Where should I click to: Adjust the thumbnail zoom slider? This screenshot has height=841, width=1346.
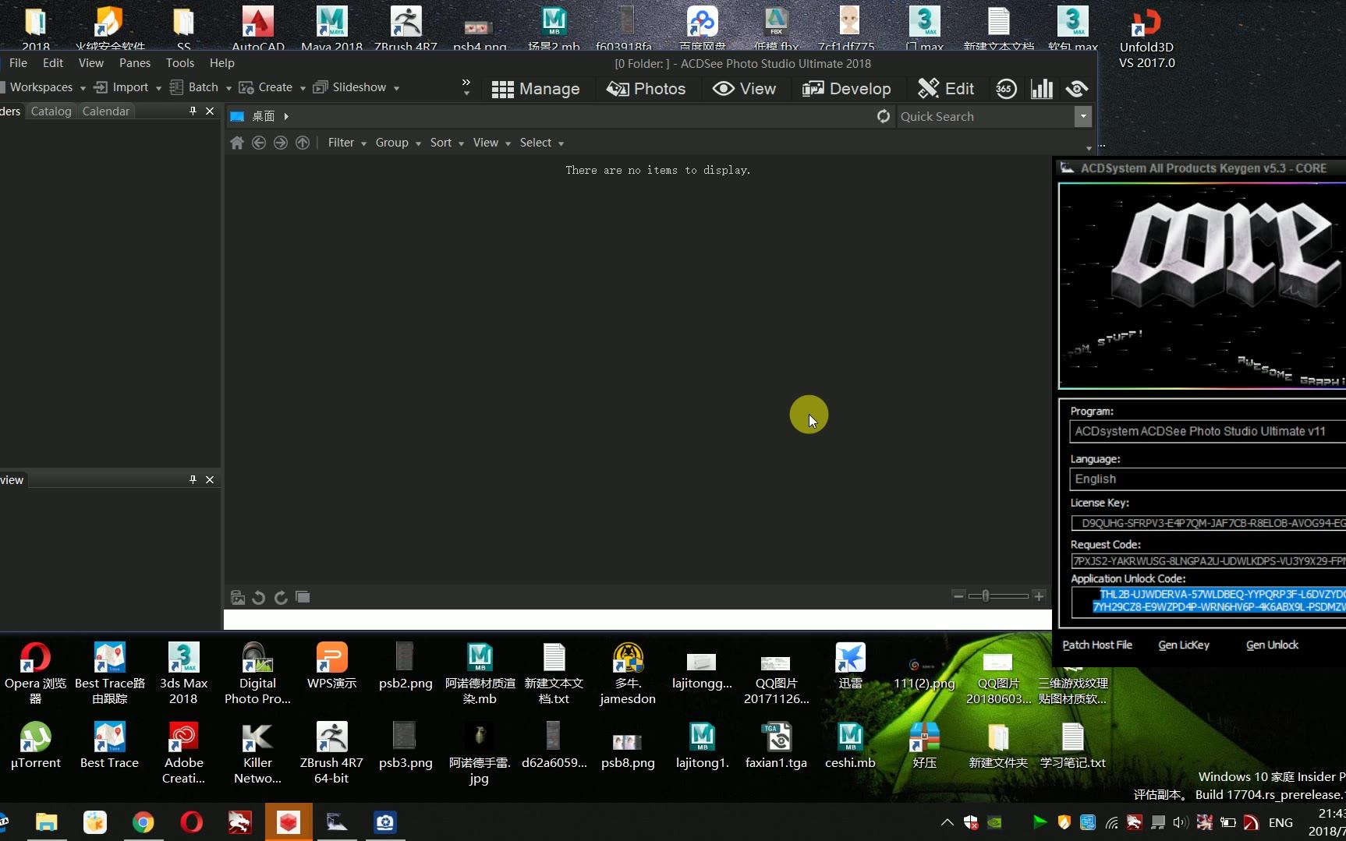(x=986, y=596)
